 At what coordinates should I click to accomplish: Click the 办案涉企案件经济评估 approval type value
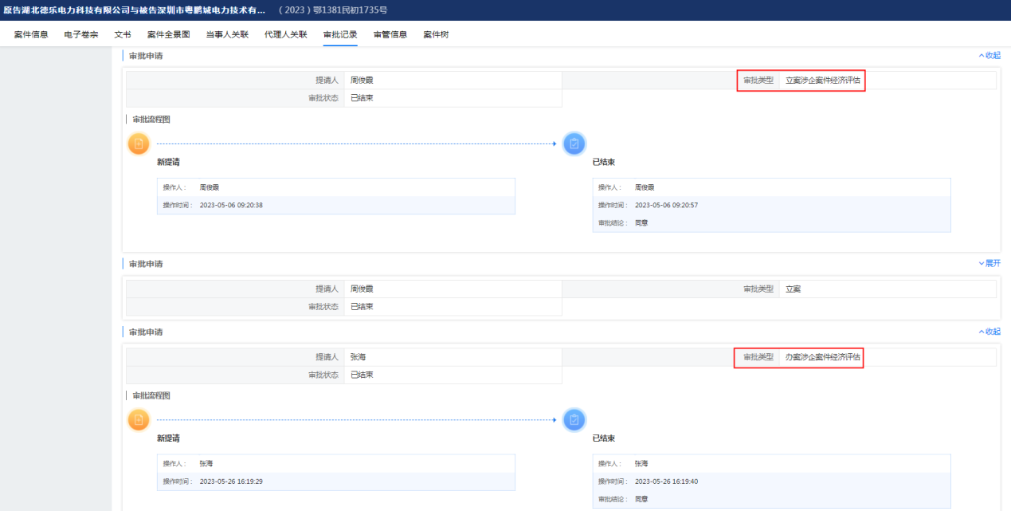click(823, 357)
